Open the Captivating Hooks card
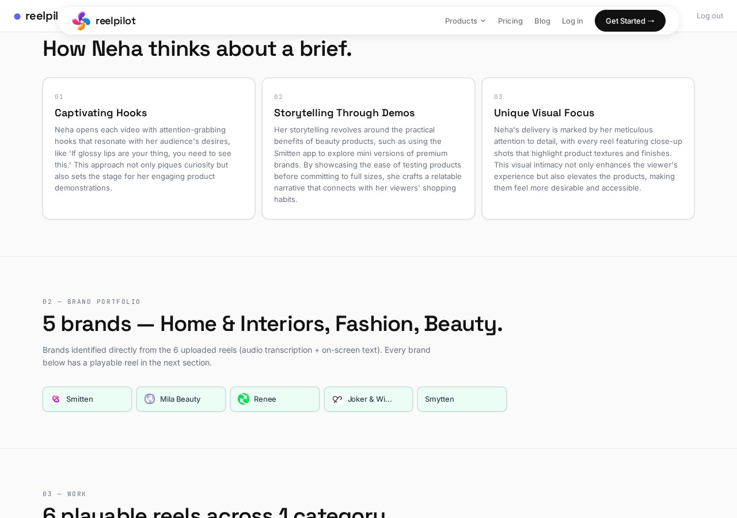The image size is (737, 518). click(149, 148)
